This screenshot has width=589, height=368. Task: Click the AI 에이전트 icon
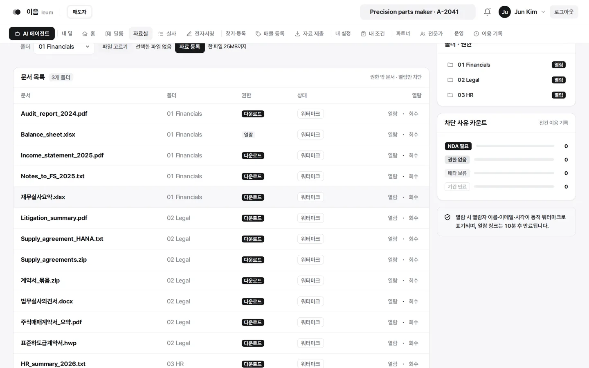(x=17, y=34)
